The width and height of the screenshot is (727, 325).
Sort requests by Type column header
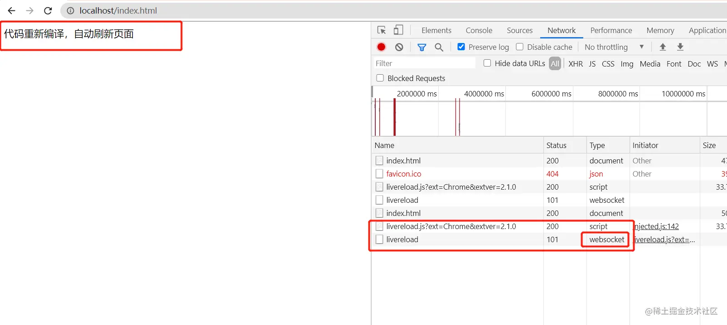(608, 145)
